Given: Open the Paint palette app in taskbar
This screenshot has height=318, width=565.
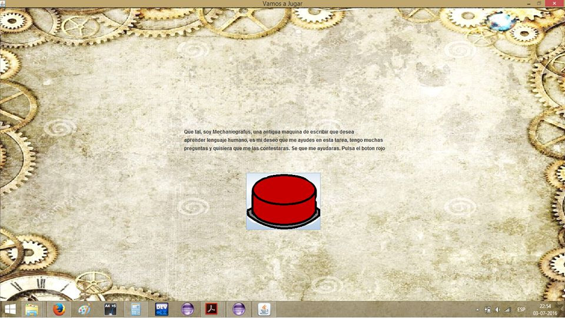Looking at the screenshot, I should click(84, 309).
